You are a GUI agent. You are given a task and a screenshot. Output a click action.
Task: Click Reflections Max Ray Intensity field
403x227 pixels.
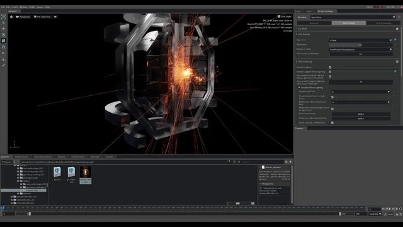point(361,119)
